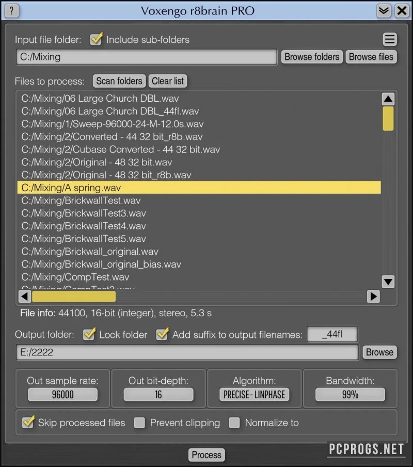413x467 pixels.
Task: Click the output folder field E:/2222
Action: tap(187, 352)
